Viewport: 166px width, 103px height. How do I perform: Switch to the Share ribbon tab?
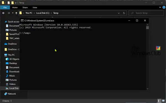(x=25, y=7)
